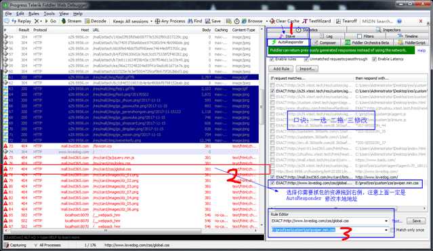Switch to the Composer tab

[x=325, y=43]
